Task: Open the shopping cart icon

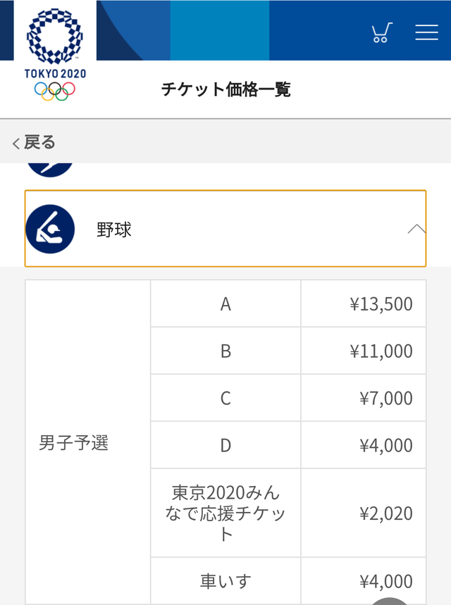Action: click(x=382, y=32)
